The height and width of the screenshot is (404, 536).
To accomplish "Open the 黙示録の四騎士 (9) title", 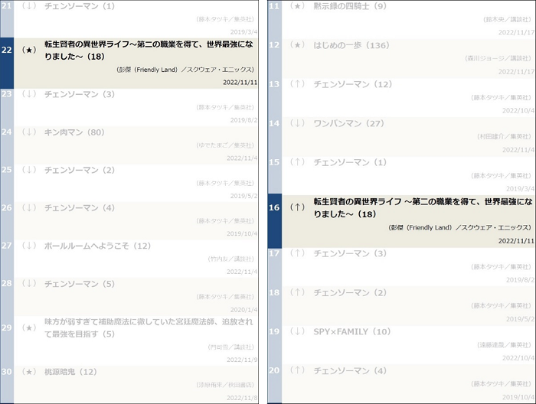I will pos(350,6).
